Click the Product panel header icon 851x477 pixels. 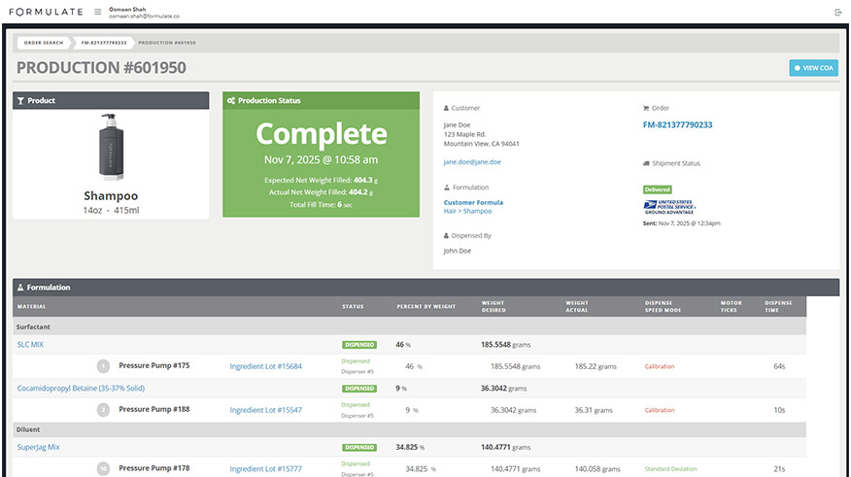coord(21,101)
